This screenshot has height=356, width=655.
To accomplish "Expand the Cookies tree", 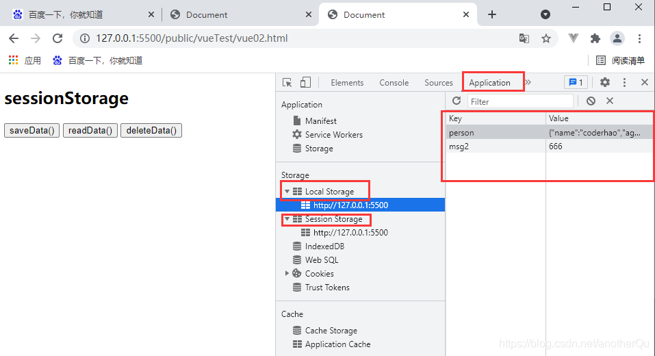I will point(287,273).
